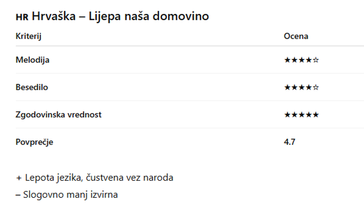Screen dimensions: 364x216
Task: Click the Zgodovinska vrednost row label
Action: 58,115
